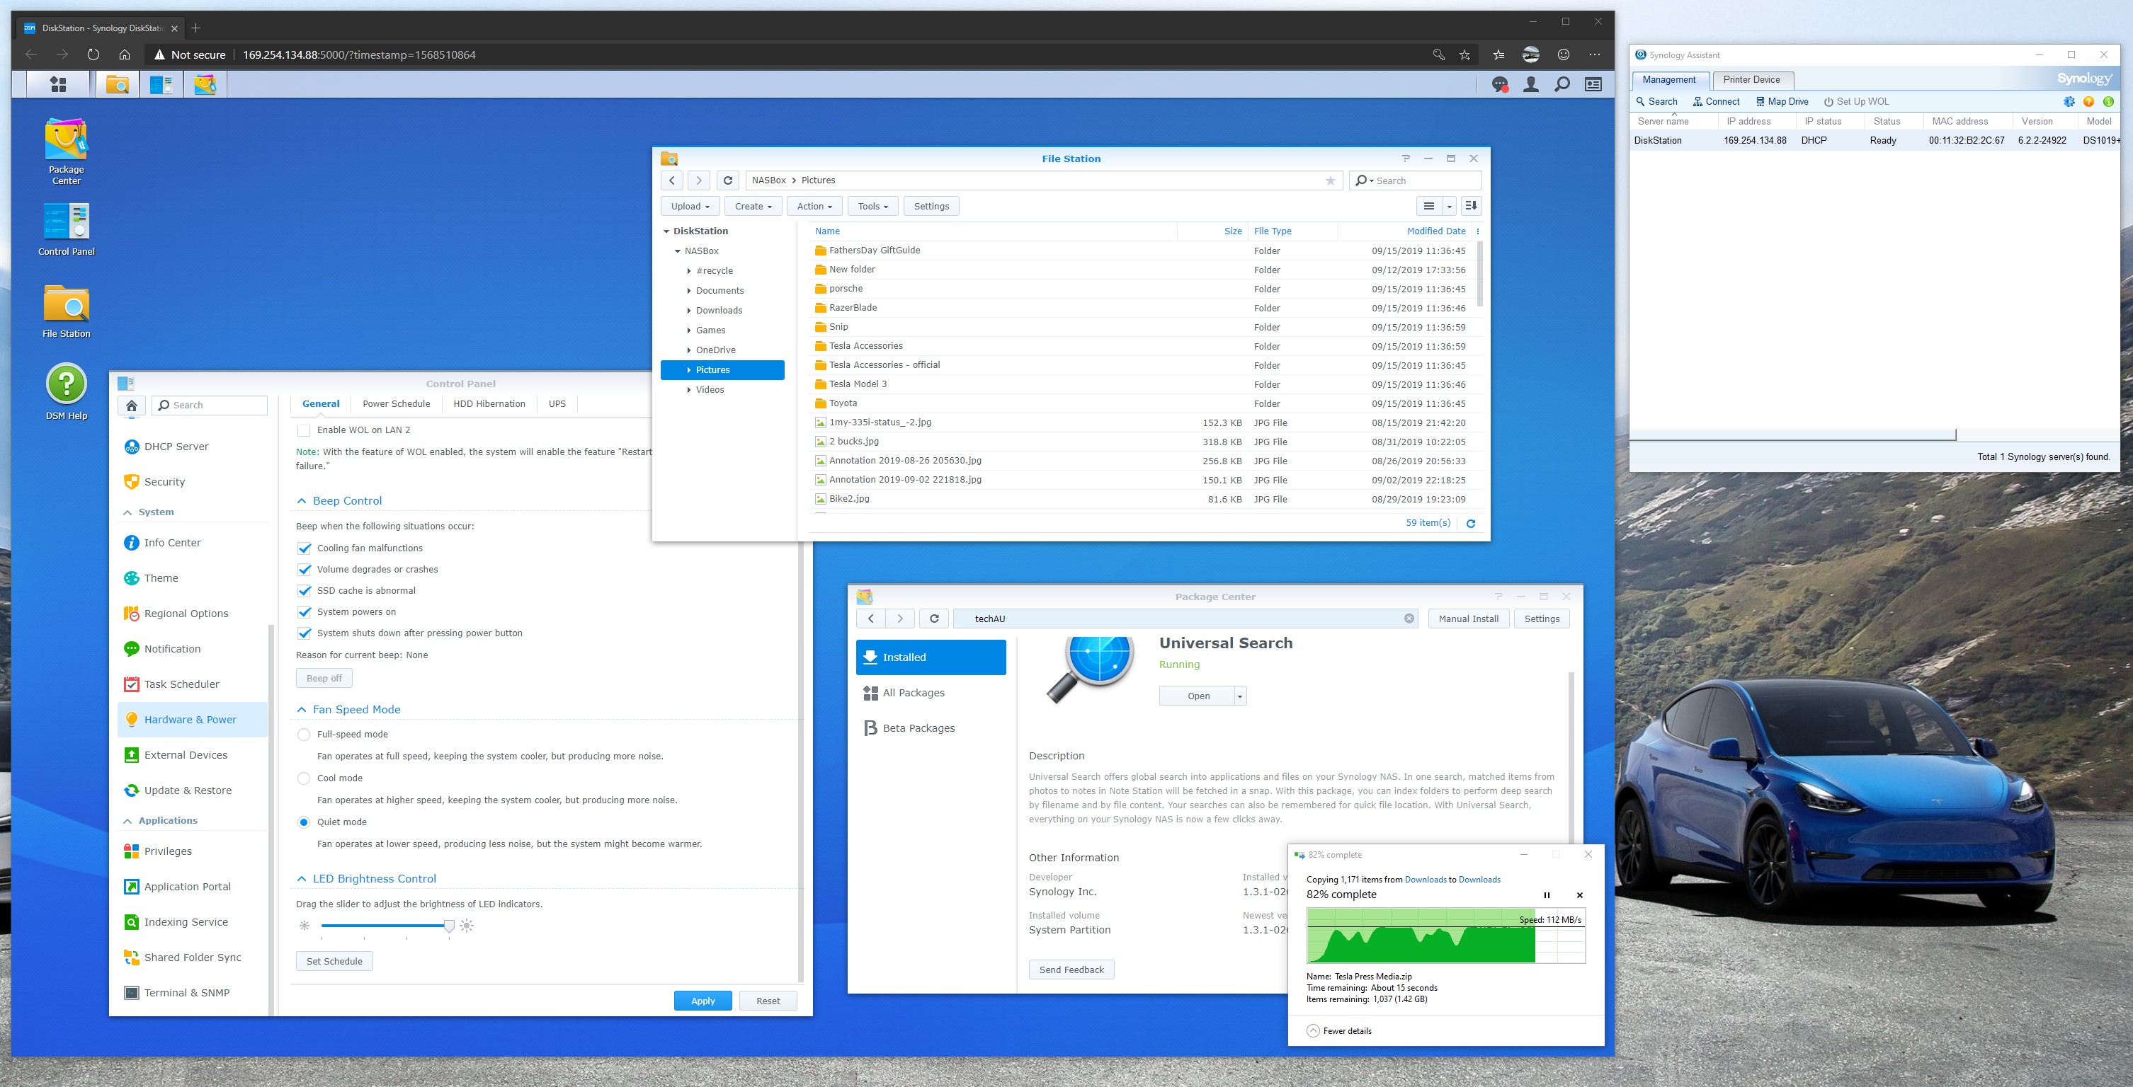Open the Action dropdown in File Station
Image resolution: width=2133 pixels, height=1087 pixels.
pos(815,206)
